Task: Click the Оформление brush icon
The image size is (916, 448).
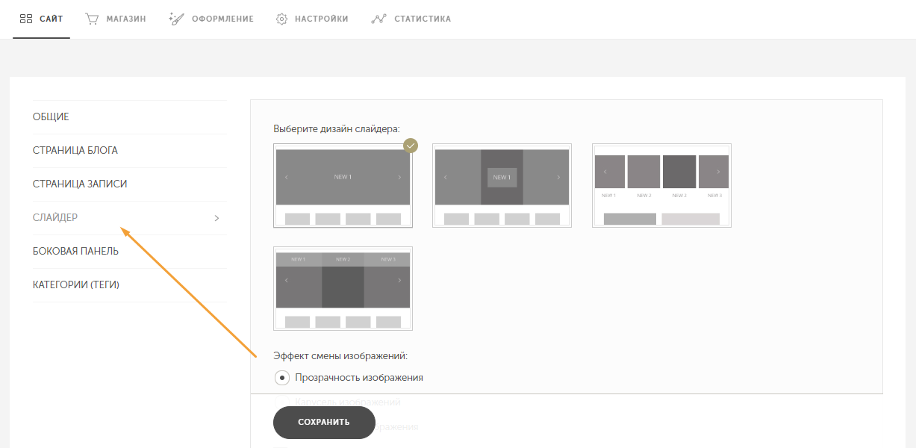Action: tap(177, 19)
